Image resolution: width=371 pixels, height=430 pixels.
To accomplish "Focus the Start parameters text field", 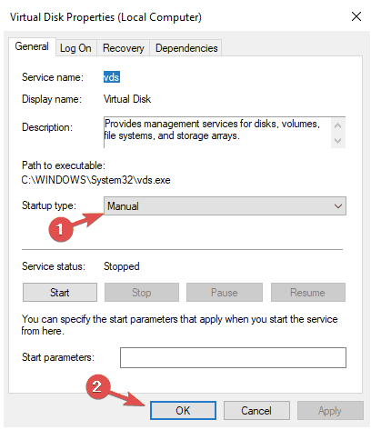I will [x=233, y=357].
